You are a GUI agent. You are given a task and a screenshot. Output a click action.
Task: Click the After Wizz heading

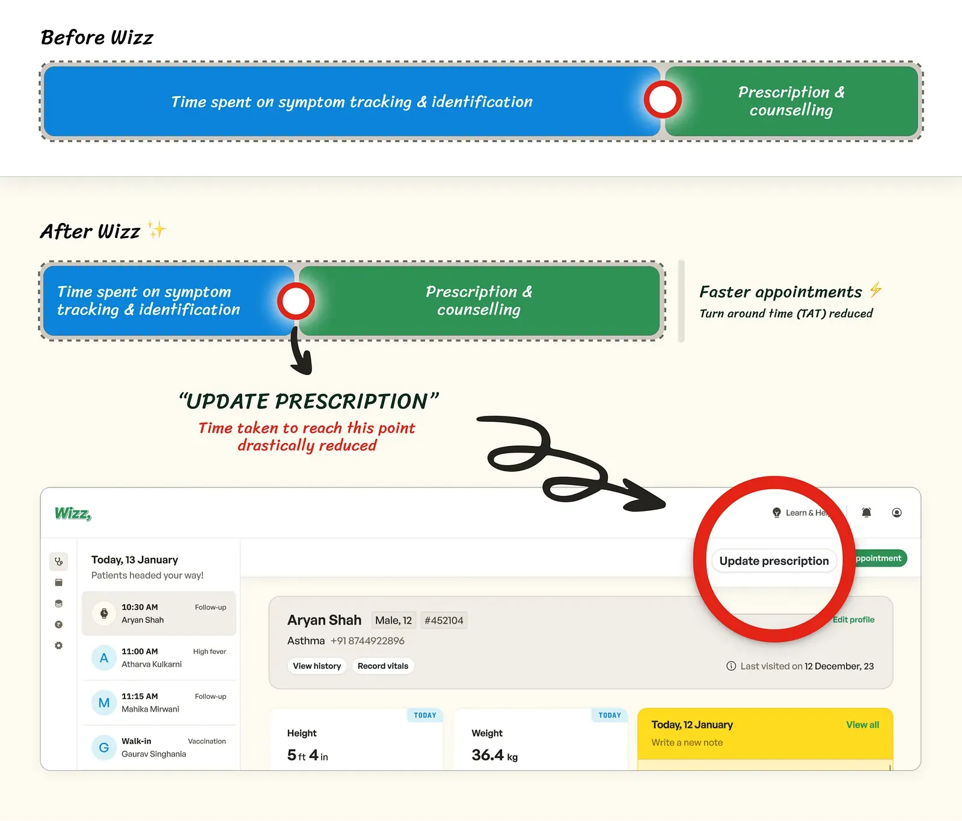coord(90,231)
